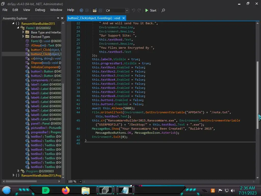Click the button1 : Button field icon
The height and width of the screenshot is (196, 261).
point(28,71)
